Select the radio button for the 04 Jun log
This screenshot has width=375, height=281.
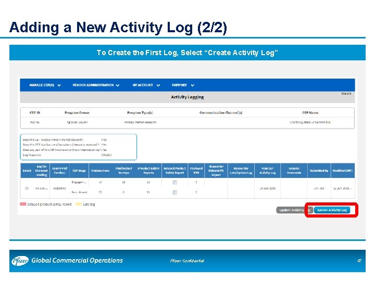pos(27,188)
